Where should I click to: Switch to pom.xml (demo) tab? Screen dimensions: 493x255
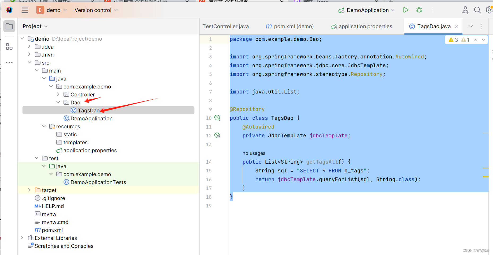pos(289,26)
